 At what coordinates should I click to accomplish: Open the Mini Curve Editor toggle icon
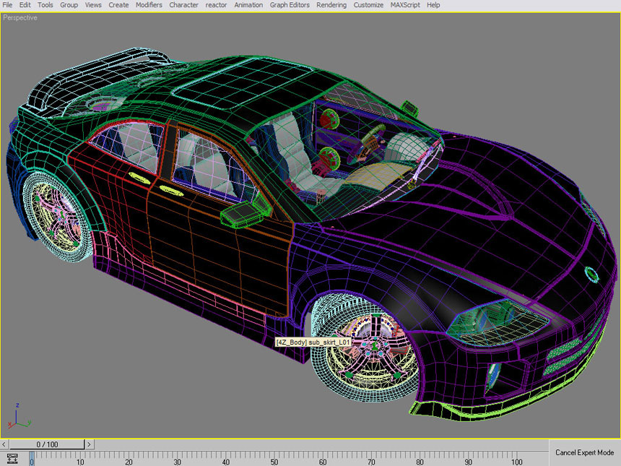pos(12,458)
